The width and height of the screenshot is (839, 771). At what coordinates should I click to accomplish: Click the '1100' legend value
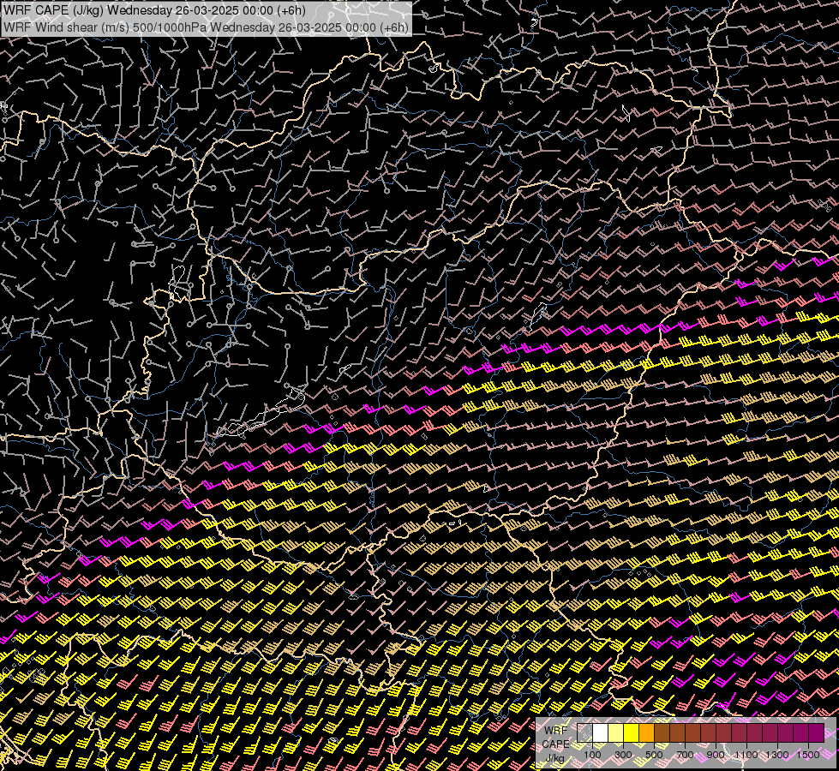[x=746, y=755]
